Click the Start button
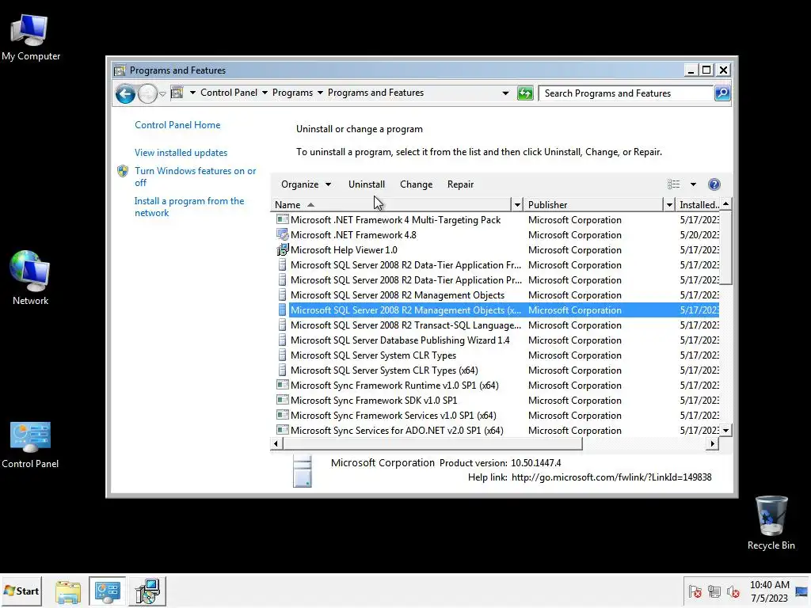Image resolution: width=811 pixels, height=608 pixels. tap(21, 591)
